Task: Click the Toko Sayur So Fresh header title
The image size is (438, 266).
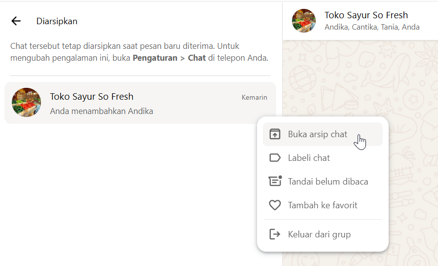Action: [366, 15]
